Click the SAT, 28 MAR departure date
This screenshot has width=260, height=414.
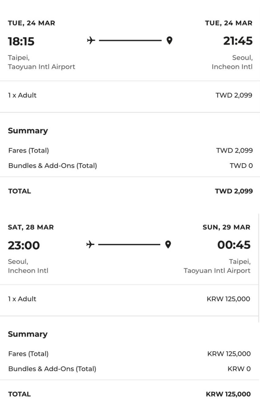pyautogui.click(x=31, y=227)
